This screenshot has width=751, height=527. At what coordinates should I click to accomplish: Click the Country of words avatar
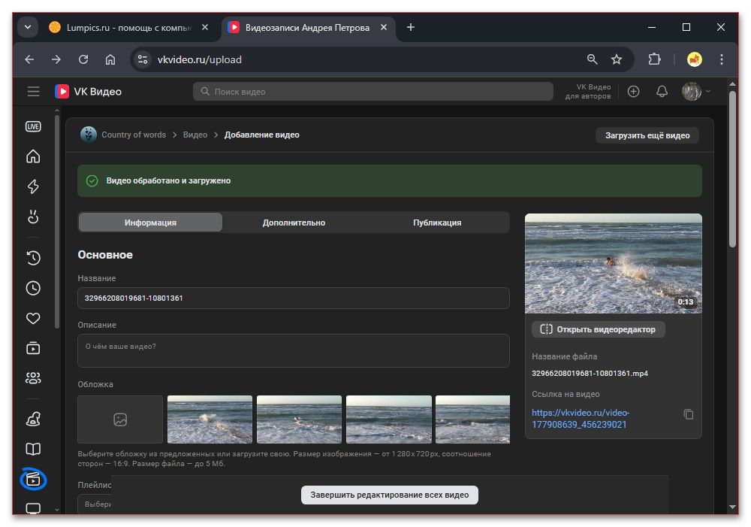pos(88,135)
